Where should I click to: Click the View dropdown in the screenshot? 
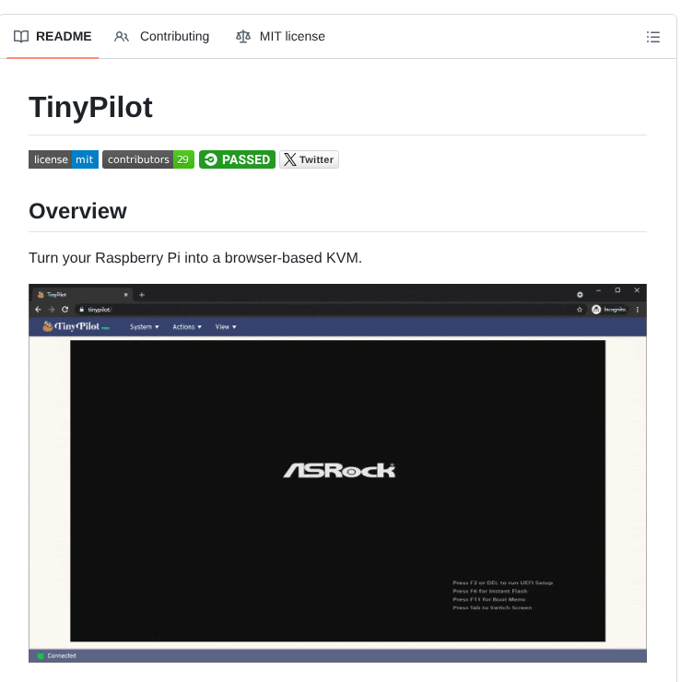[x=226, y=327]
